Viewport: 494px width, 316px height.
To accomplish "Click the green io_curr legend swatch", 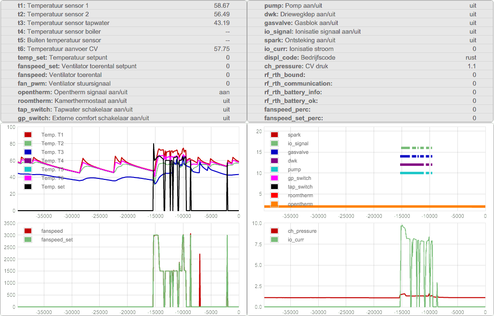I will [x=274, y=240].
